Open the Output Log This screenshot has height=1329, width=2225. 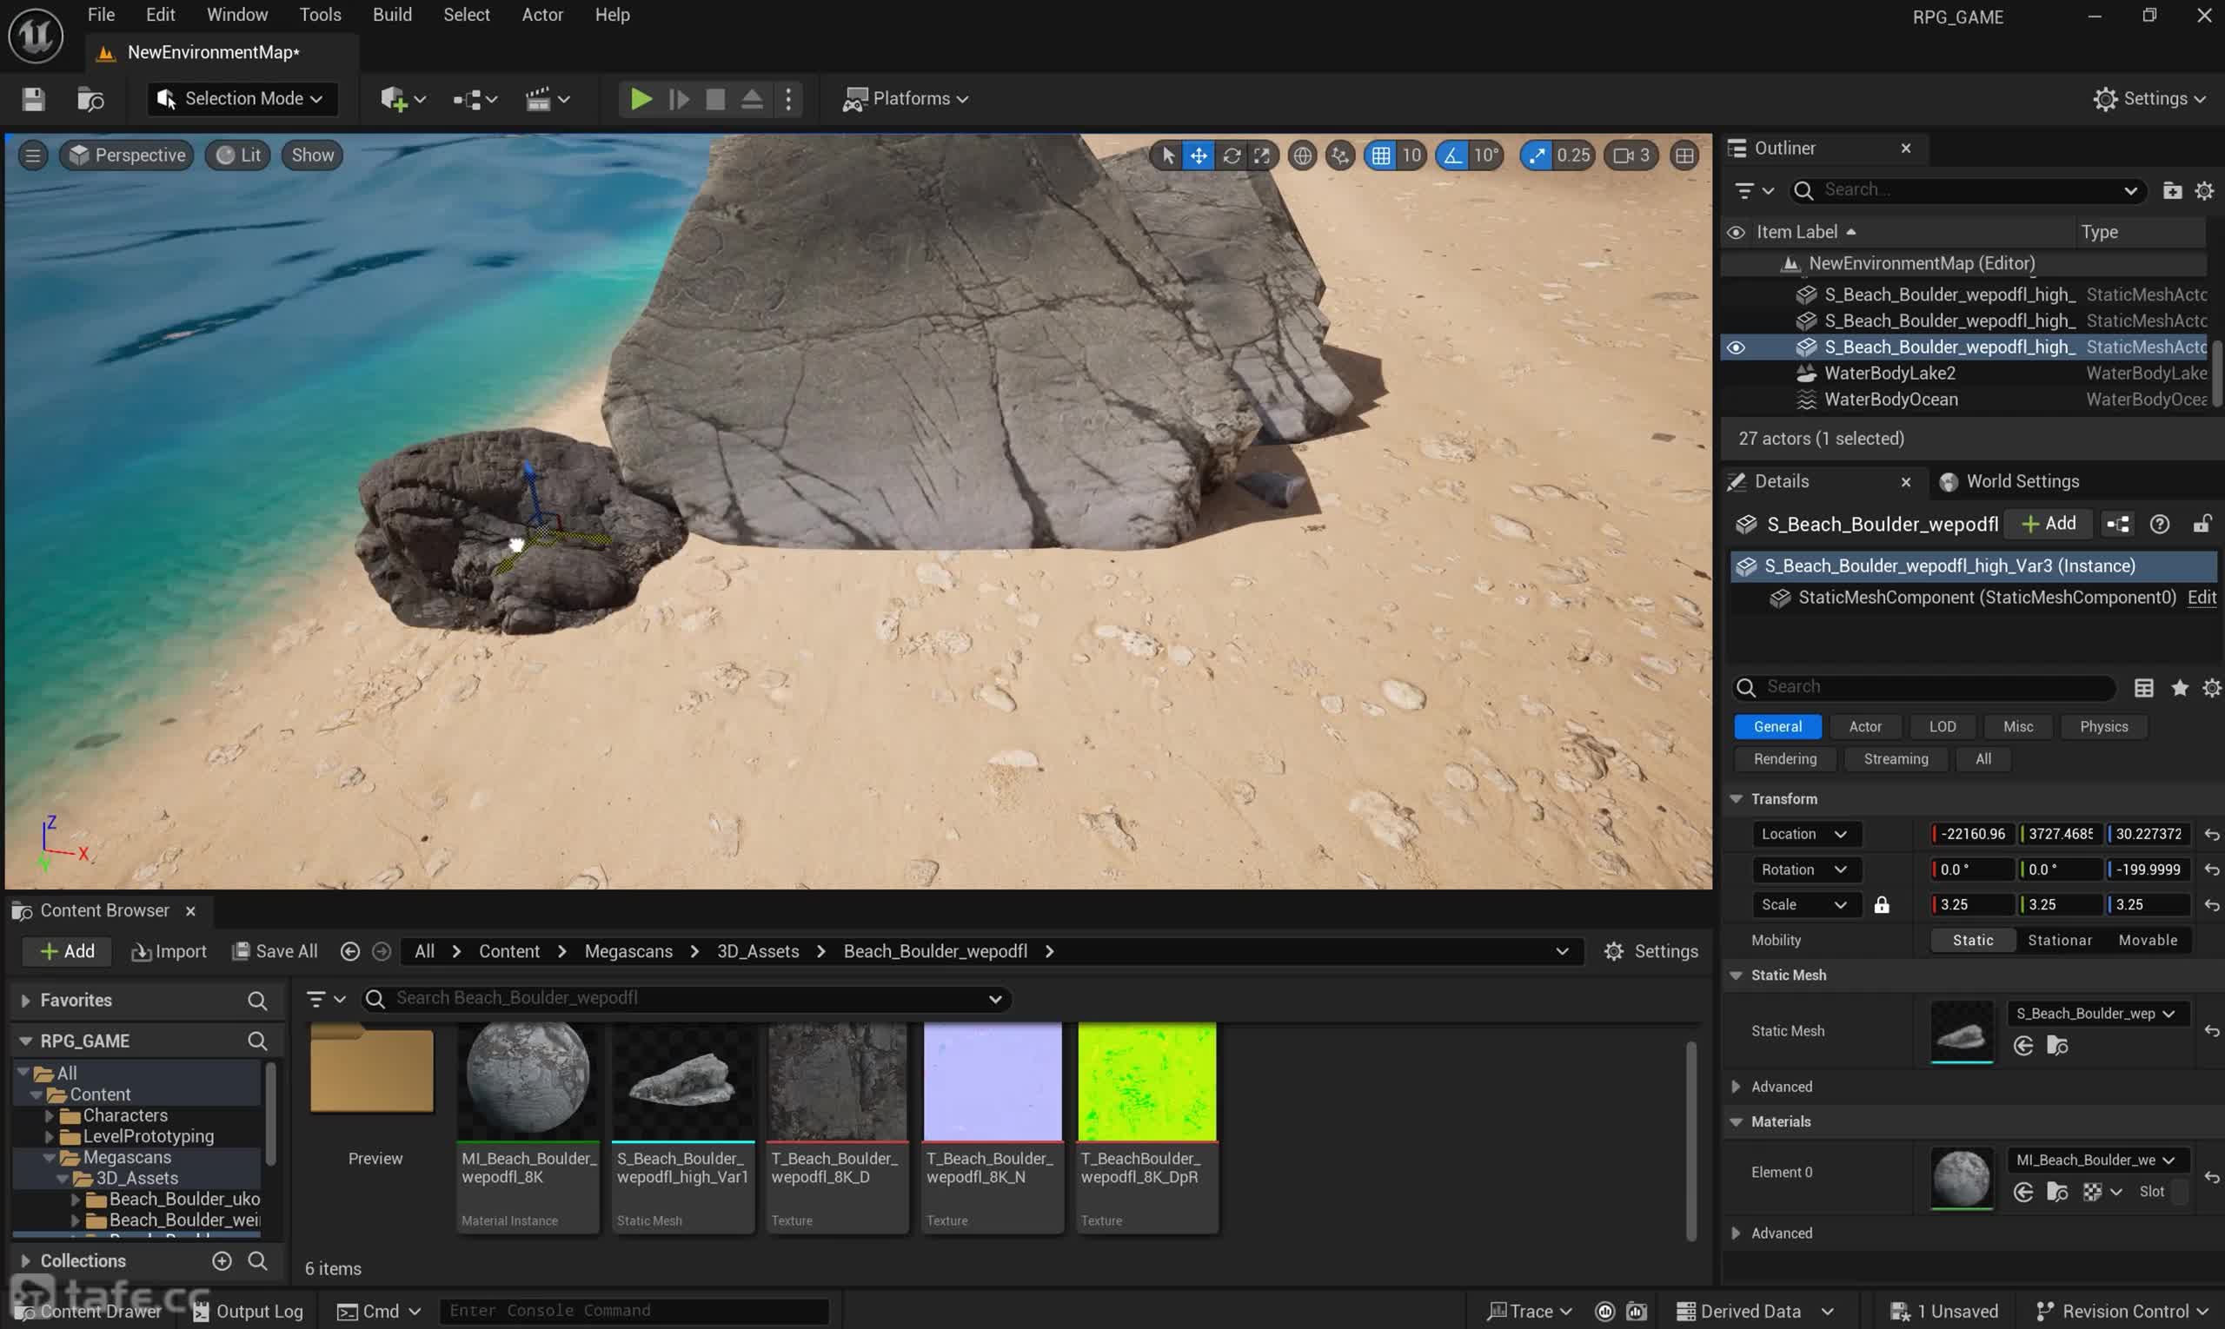(248, 1311)
